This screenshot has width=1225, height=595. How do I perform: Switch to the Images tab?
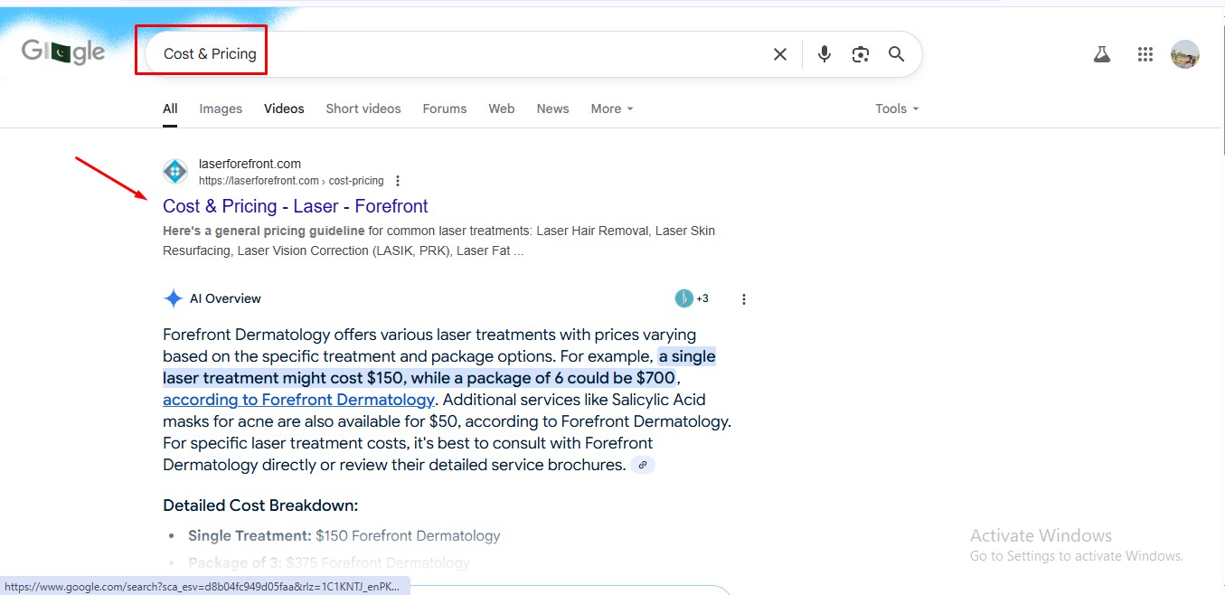pos(221,109)
